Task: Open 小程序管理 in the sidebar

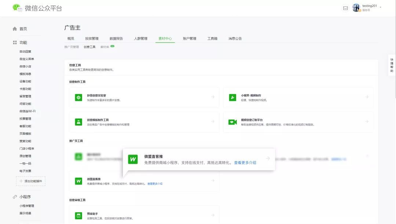Action: tap(27, 206)
